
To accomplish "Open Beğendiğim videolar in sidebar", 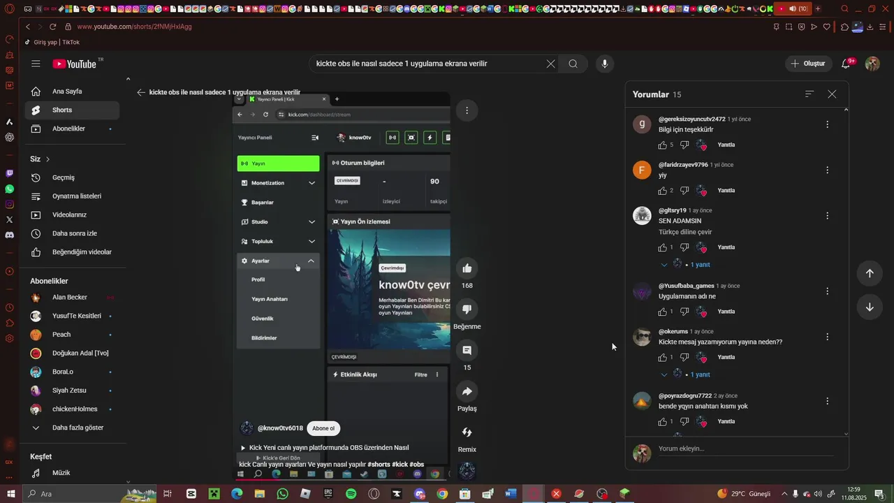I will [x=73, y=252].
